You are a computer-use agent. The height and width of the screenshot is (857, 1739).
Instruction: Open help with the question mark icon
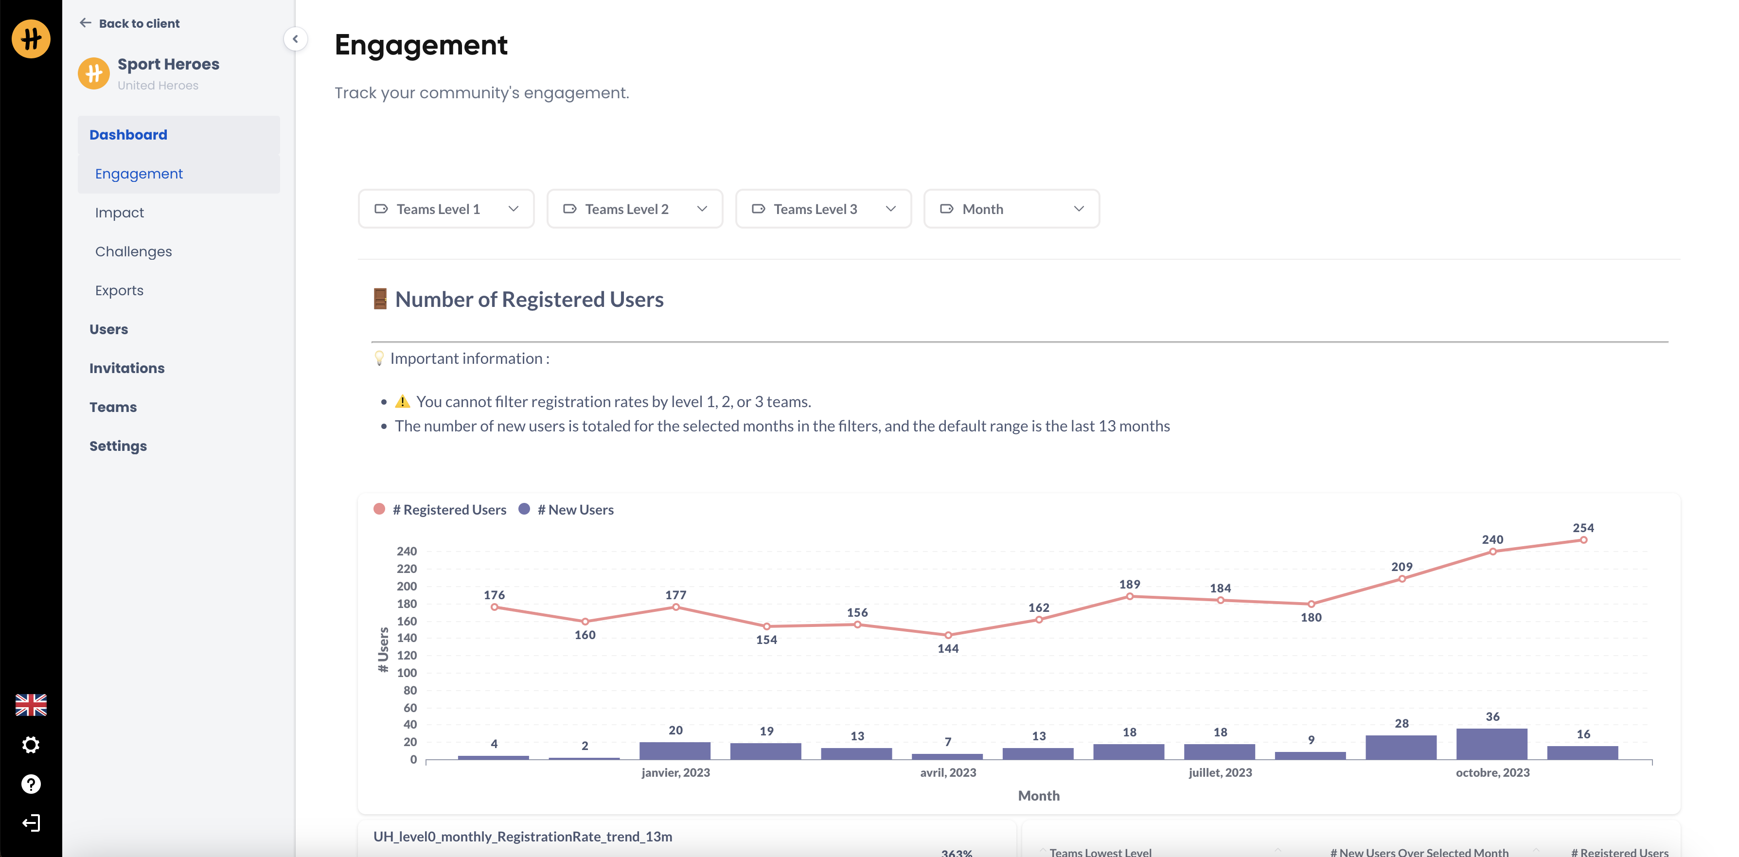(31, 784)
